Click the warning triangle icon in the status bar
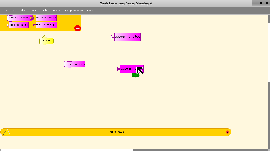270x151 pixels. pos(6,132)
